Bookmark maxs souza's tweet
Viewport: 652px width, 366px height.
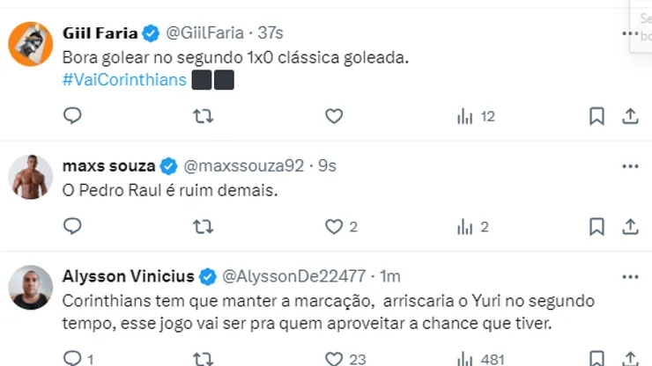point(596,227)
